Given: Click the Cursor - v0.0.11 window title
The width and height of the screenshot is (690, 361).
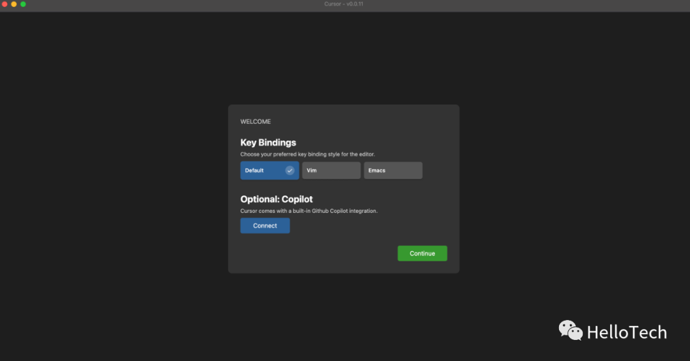Looking at the screenshot, I should 344,4.
